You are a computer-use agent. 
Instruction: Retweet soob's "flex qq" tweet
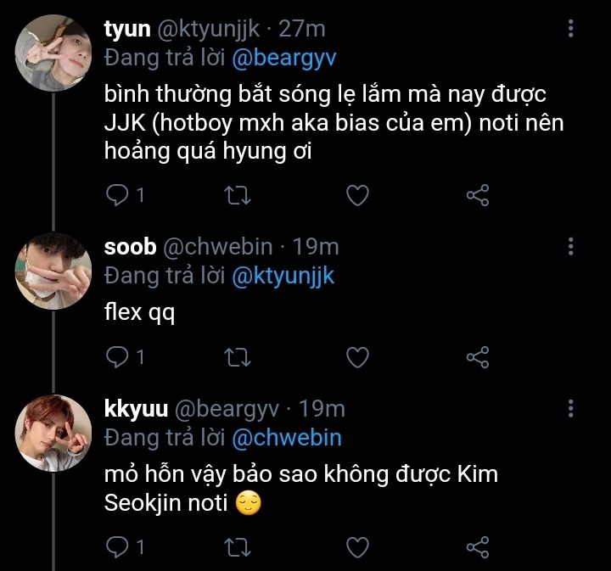tap(238, 357)
